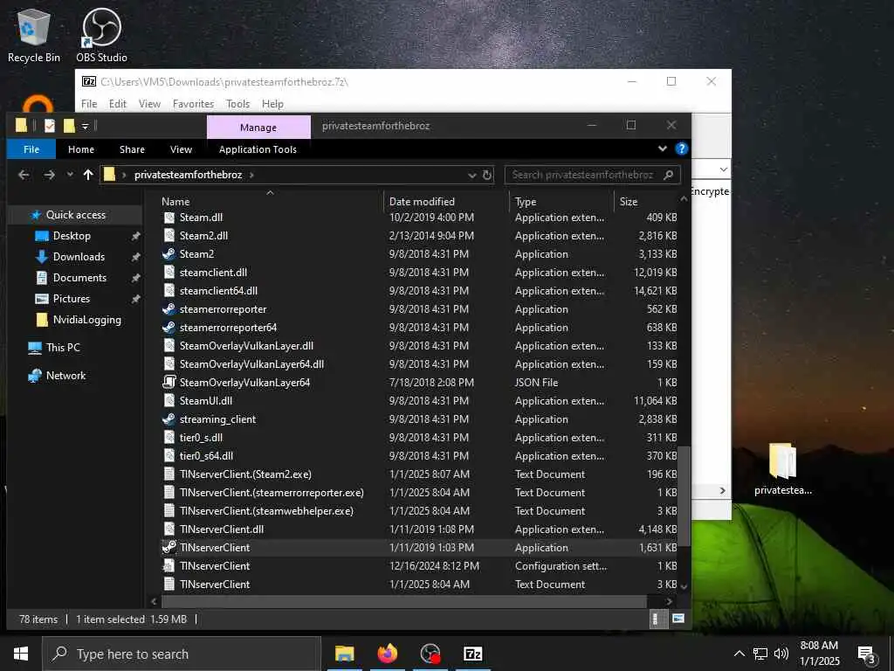Show hidden system tray icons
The image size is (894, 671).
tap(739, 654)
